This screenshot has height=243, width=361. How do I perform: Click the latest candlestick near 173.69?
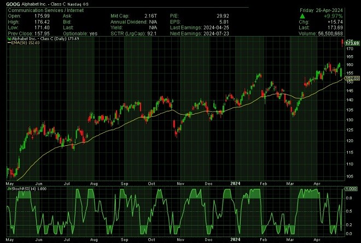tap(342, 43)
